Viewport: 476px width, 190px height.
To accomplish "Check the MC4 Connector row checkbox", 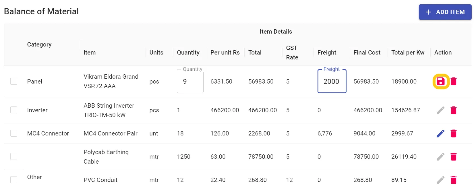I will click(14, 133).
